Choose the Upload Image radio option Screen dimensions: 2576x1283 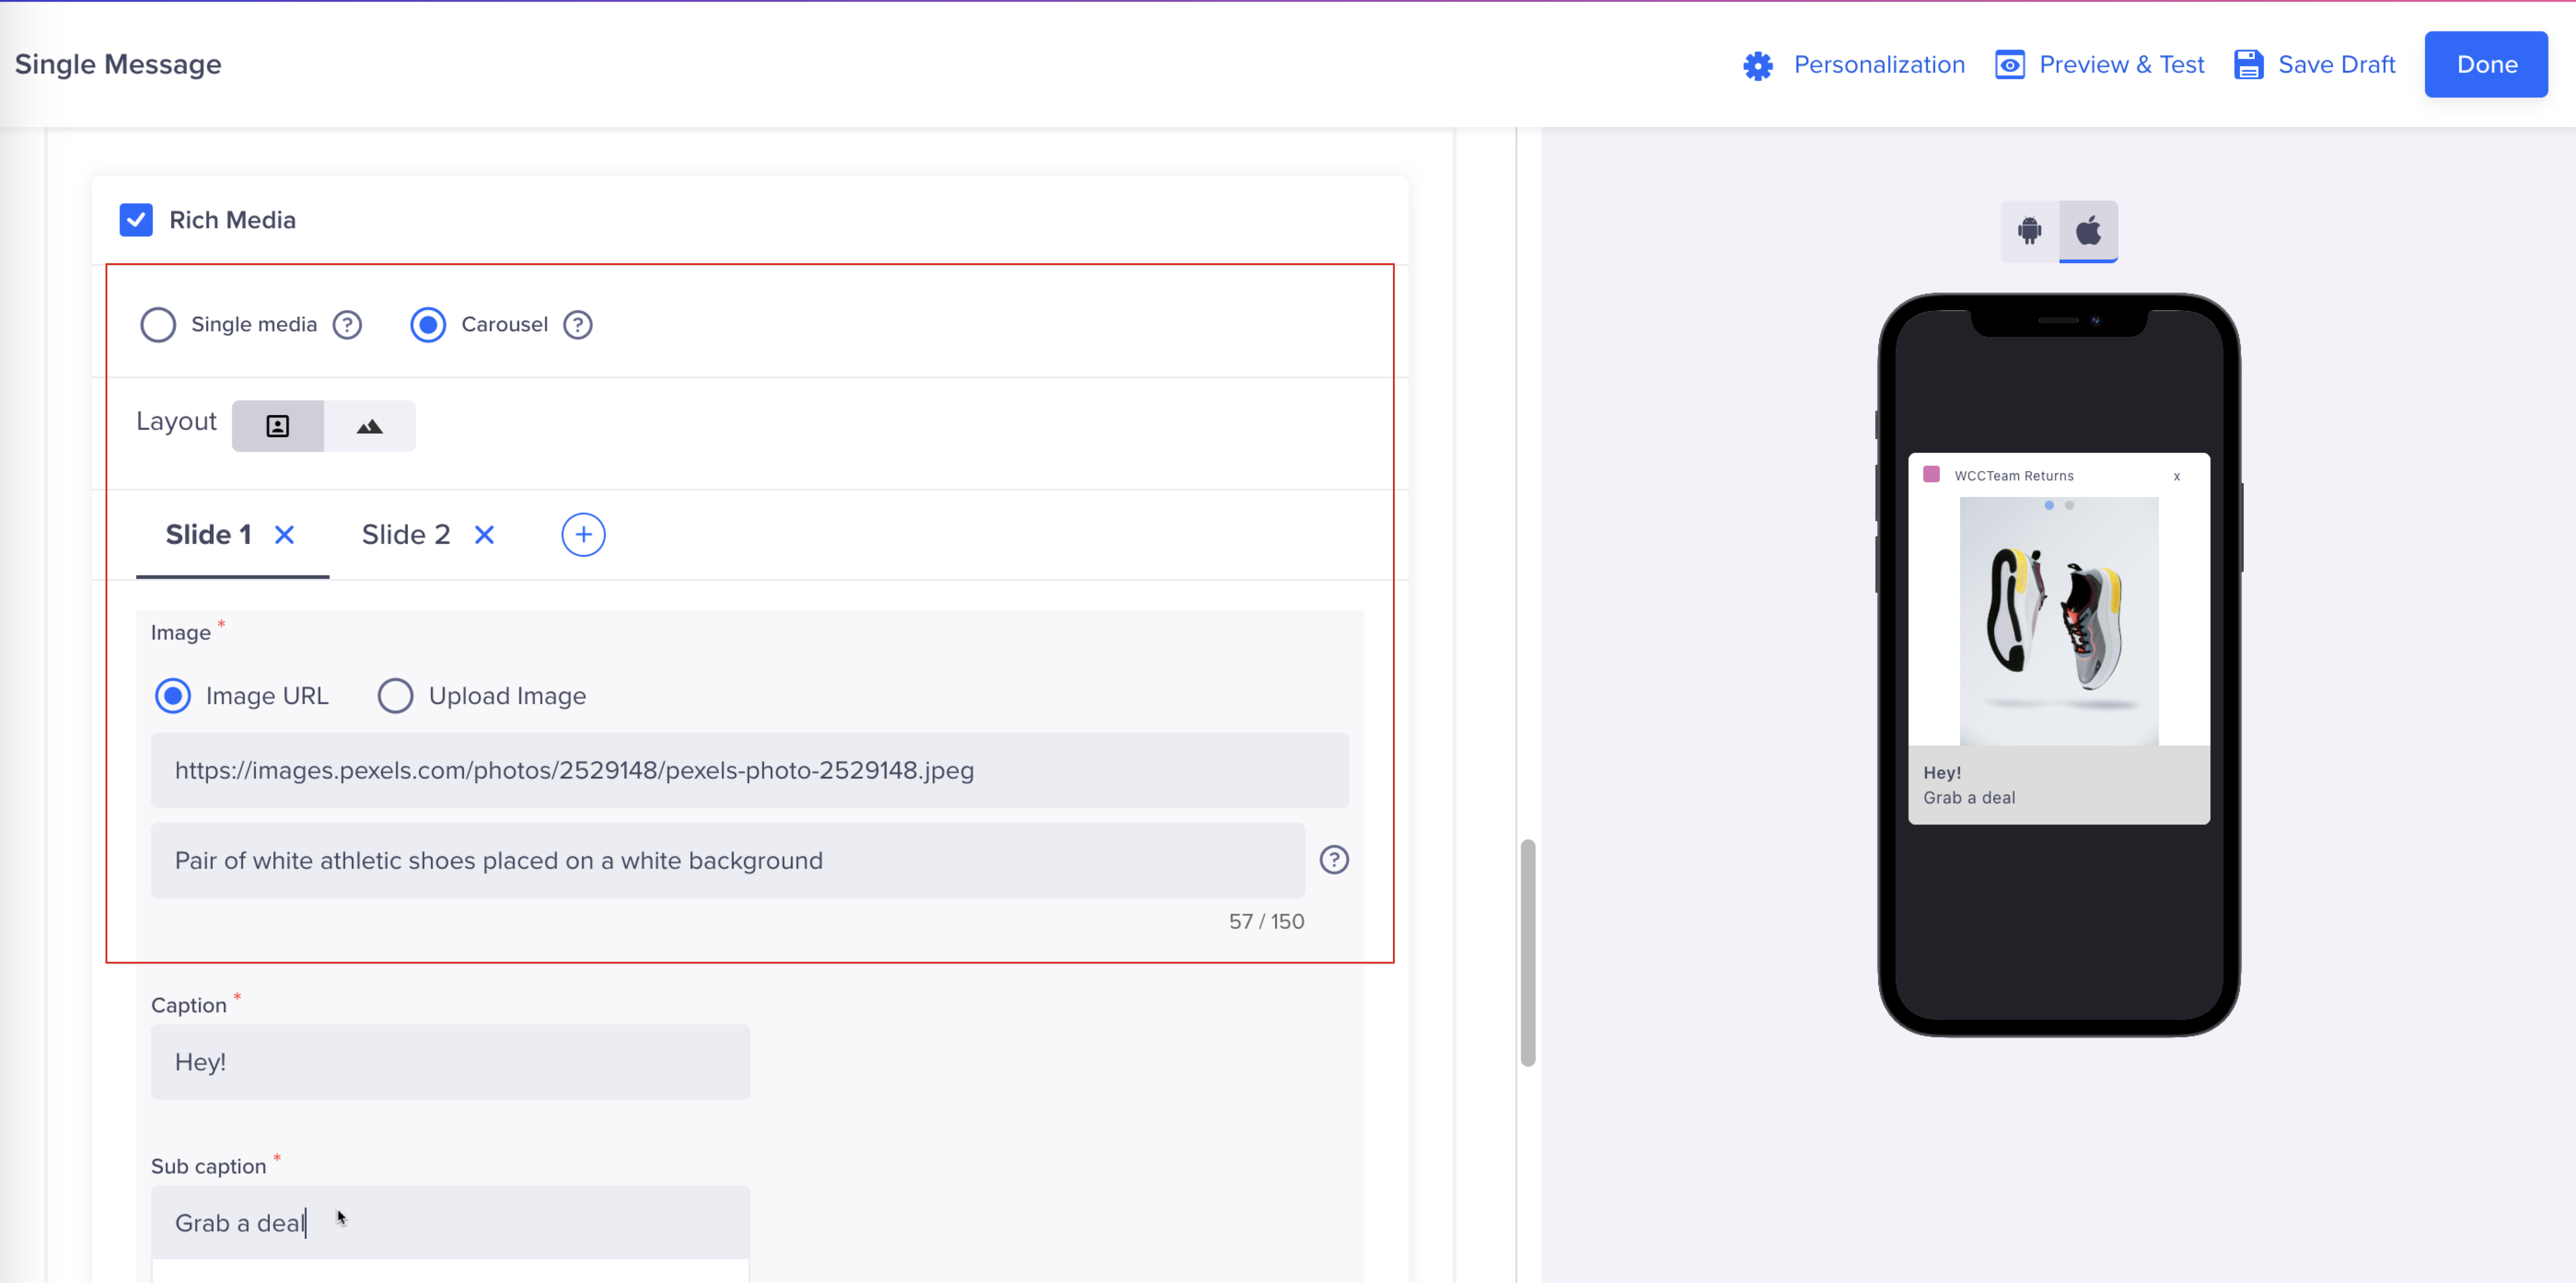tap(395, 696)
